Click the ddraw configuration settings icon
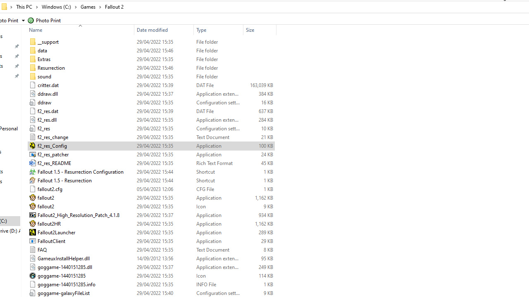The image size is (529, 297). [33, 102]
